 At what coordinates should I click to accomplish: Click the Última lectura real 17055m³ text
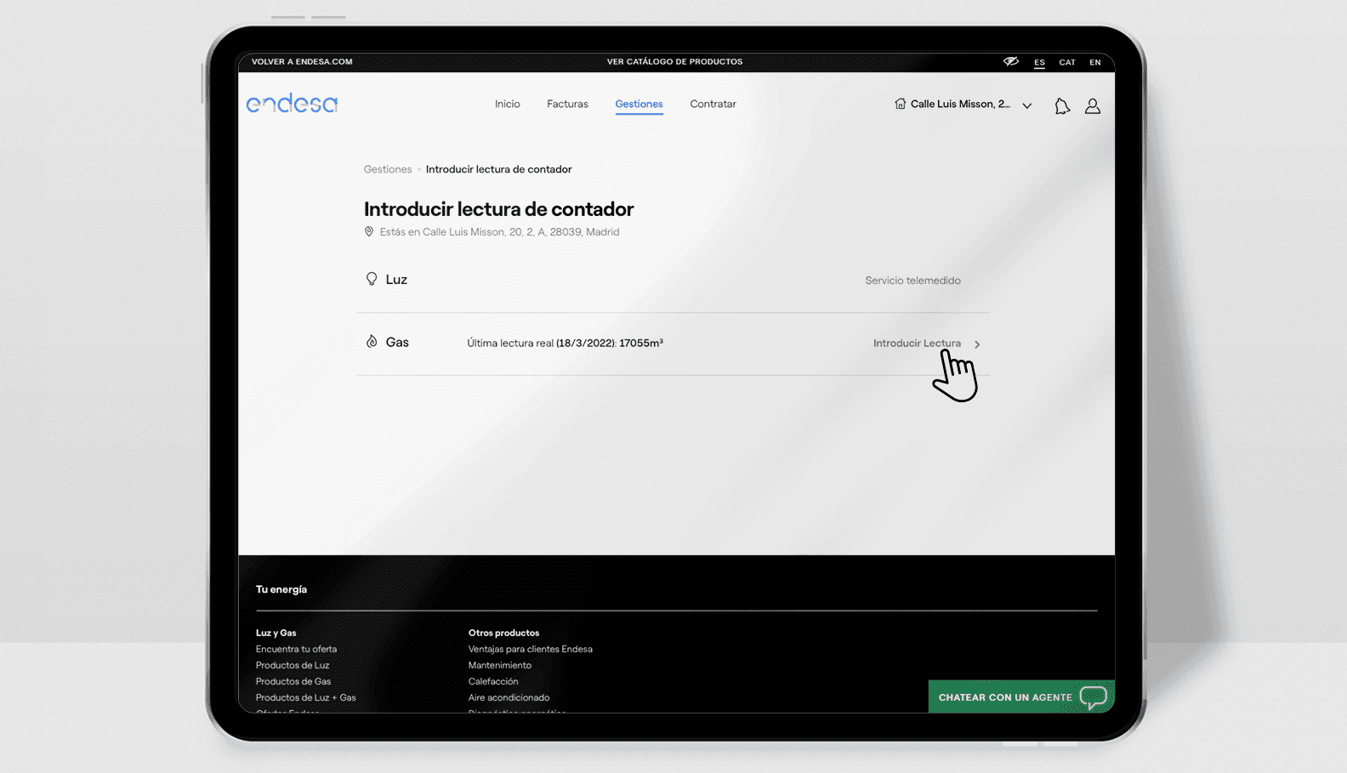pos(566,343)
